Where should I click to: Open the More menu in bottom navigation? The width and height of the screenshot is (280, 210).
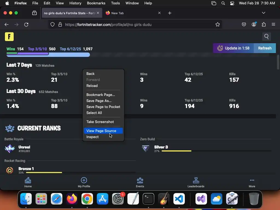(x=252, y=182)
